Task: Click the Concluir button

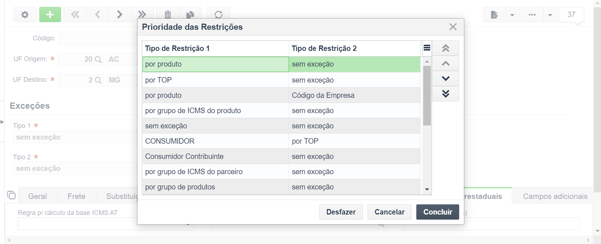Action: pyautogui.click(x=438, y=212)
